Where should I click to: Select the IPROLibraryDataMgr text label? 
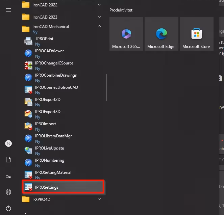[x=53, y=136]
